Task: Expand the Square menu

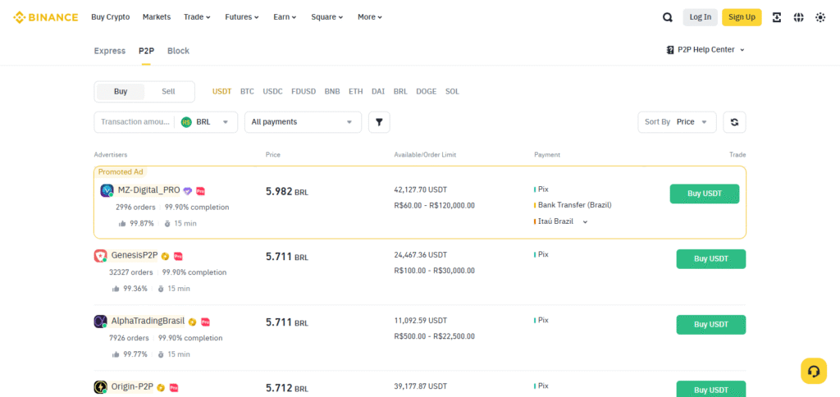Action: point(328,17)
